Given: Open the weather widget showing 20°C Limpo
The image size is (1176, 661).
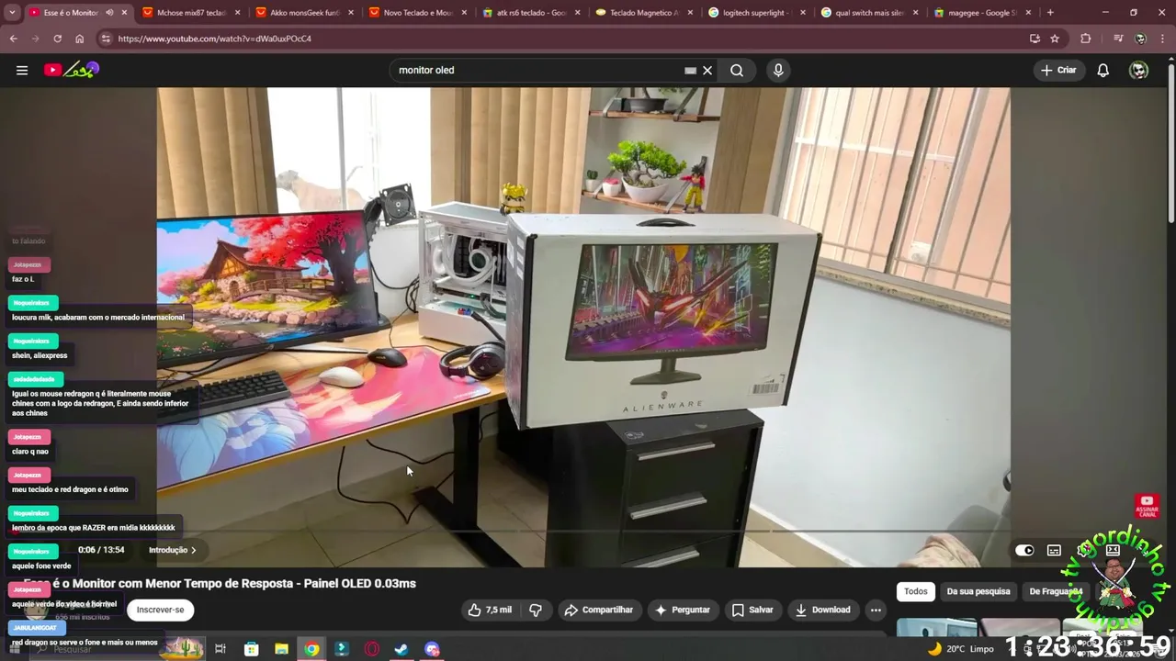Looking at the screenshot, I should [961, 649].
